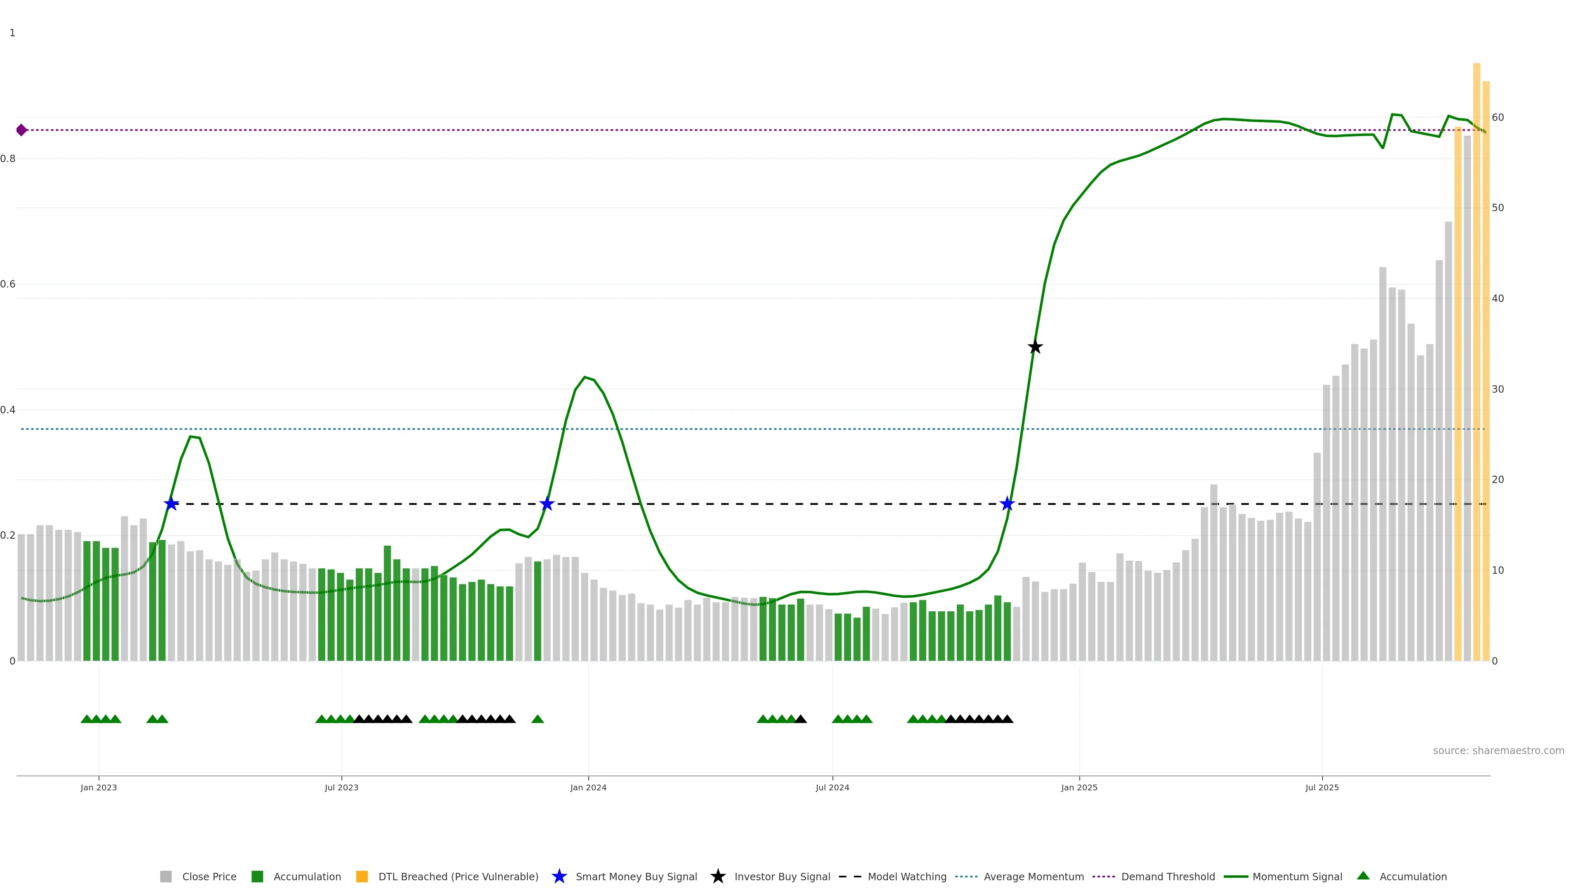Click the Jul 2025 axis label

1322,787
